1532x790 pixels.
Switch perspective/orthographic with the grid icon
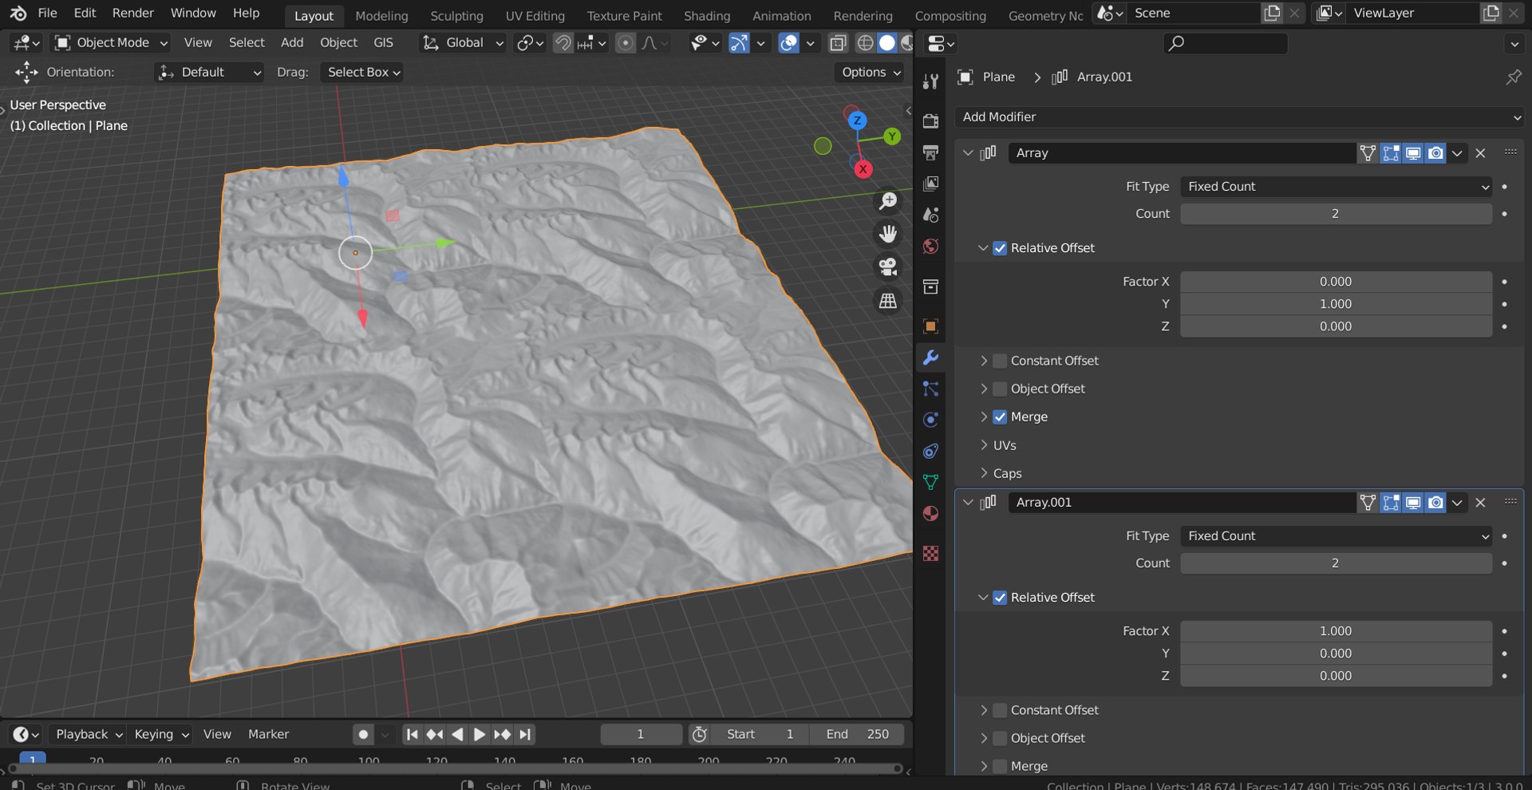click(888, 301)
